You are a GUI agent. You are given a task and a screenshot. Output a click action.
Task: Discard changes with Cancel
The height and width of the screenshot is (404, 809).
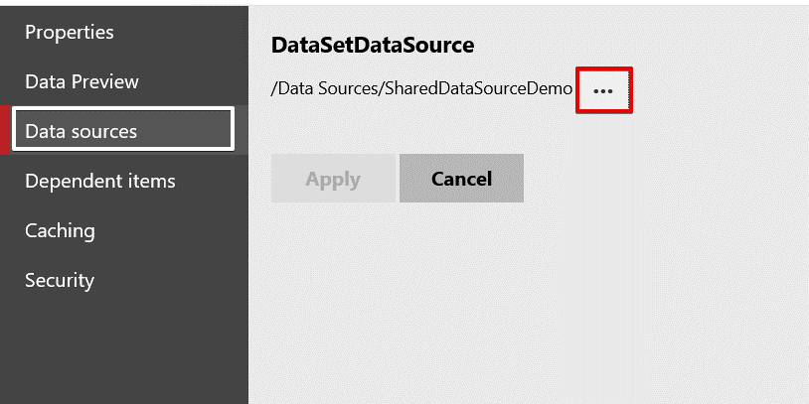coord(461,179)
